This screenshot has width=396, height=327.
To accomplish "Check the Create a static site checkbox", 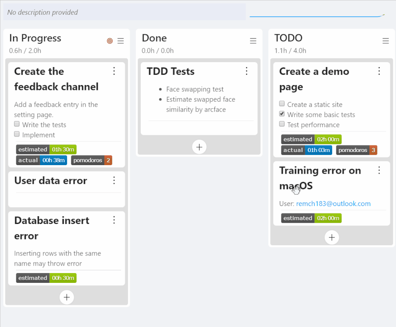I will point(282,104).
